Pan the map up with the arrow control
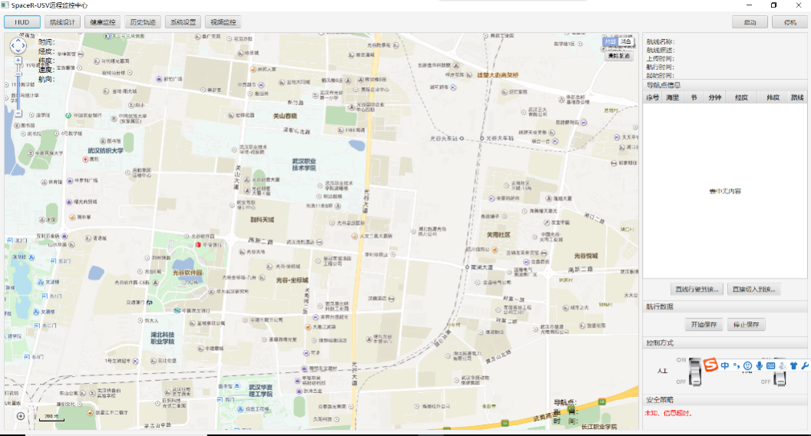Image resolution: width=811 pixels, height=436 pixels. pyautogui.click(x=18, y=41)
